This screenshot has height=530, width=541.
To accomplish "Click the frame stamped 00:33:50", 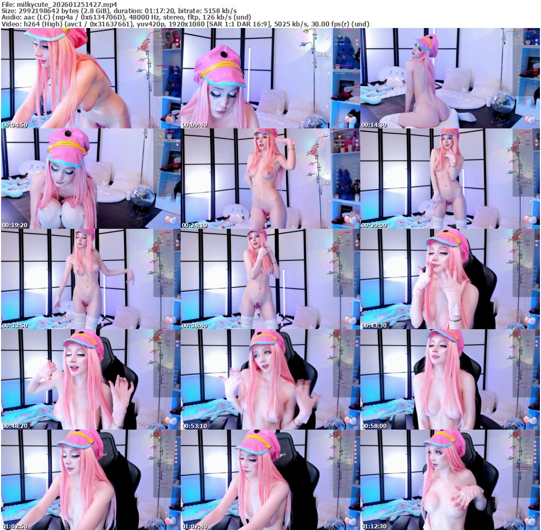I will tap(91, 279).
